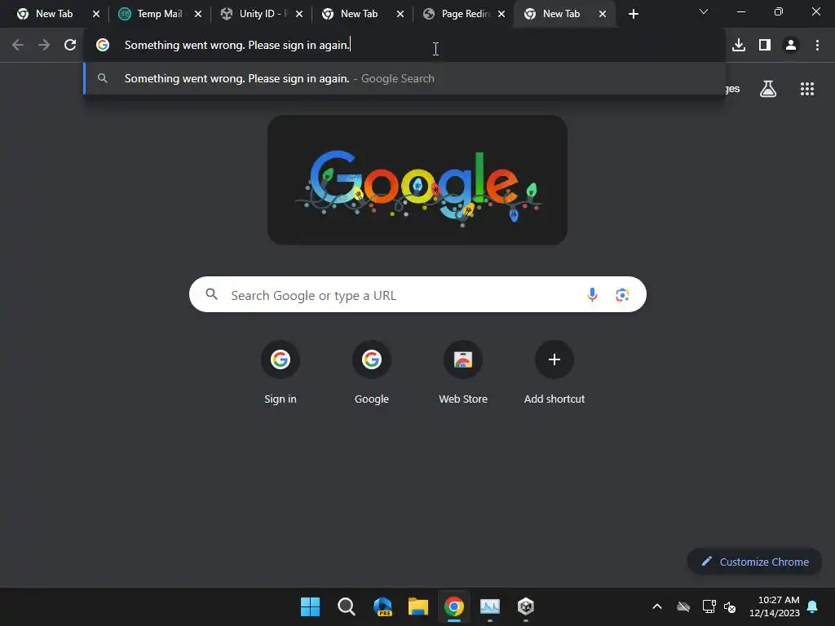Open File Explorer from taskbar

[418, 606]
